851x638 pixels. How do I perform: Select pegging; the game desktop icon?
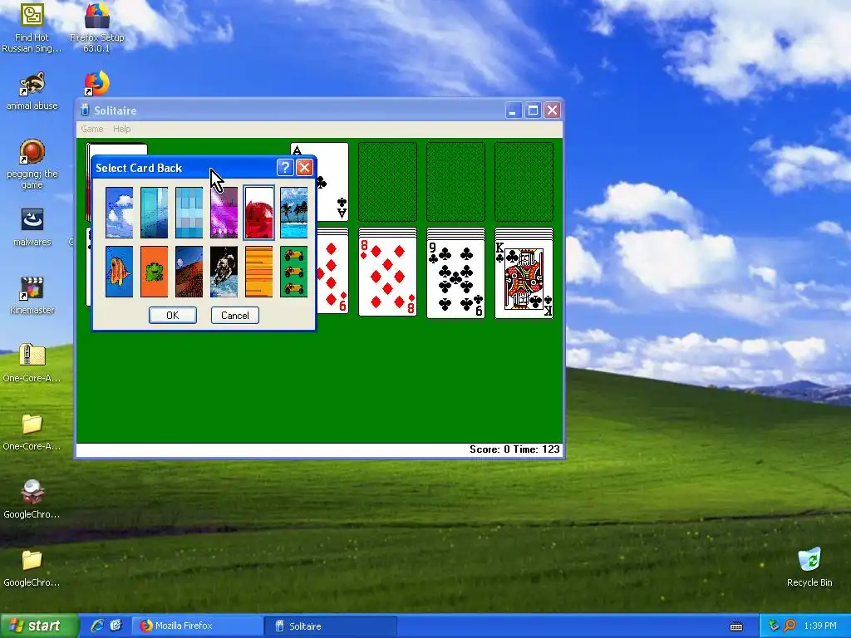pos(32,164)
